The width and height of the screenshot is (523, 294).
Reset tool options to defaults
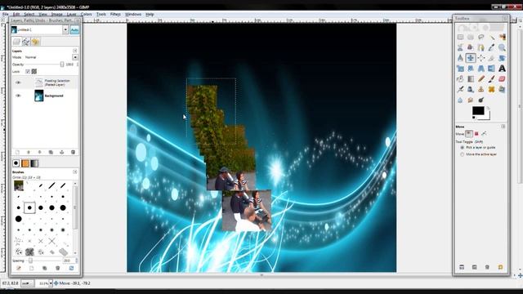click(500, 267)
